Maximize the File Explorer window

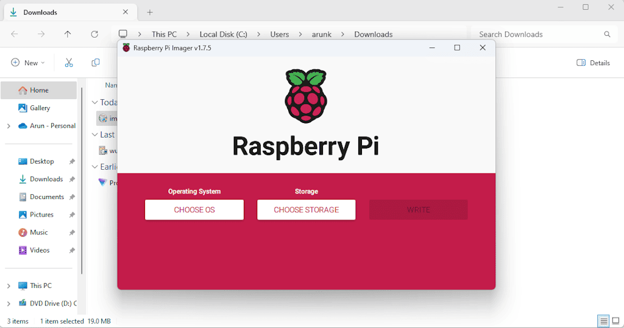(x=586, y=7)
